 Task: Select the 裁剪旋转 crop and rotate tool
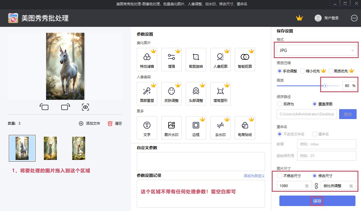coord(196,59)
